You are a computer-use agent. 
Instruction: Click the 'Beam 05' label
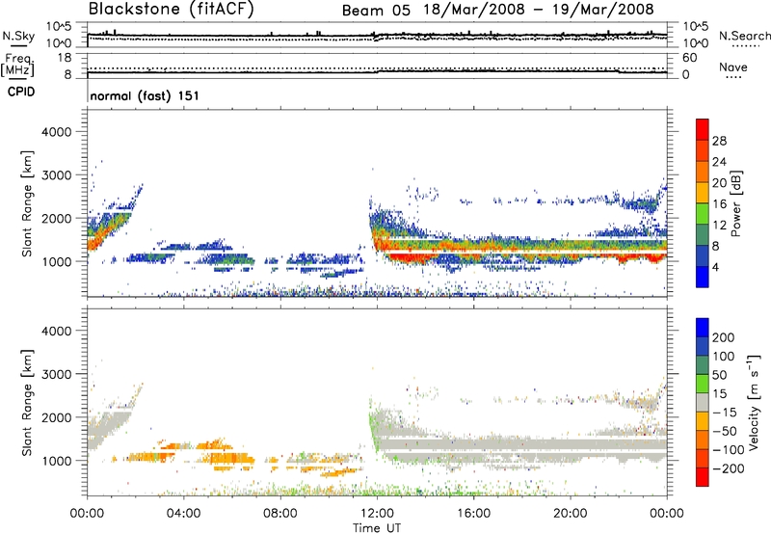376,11
